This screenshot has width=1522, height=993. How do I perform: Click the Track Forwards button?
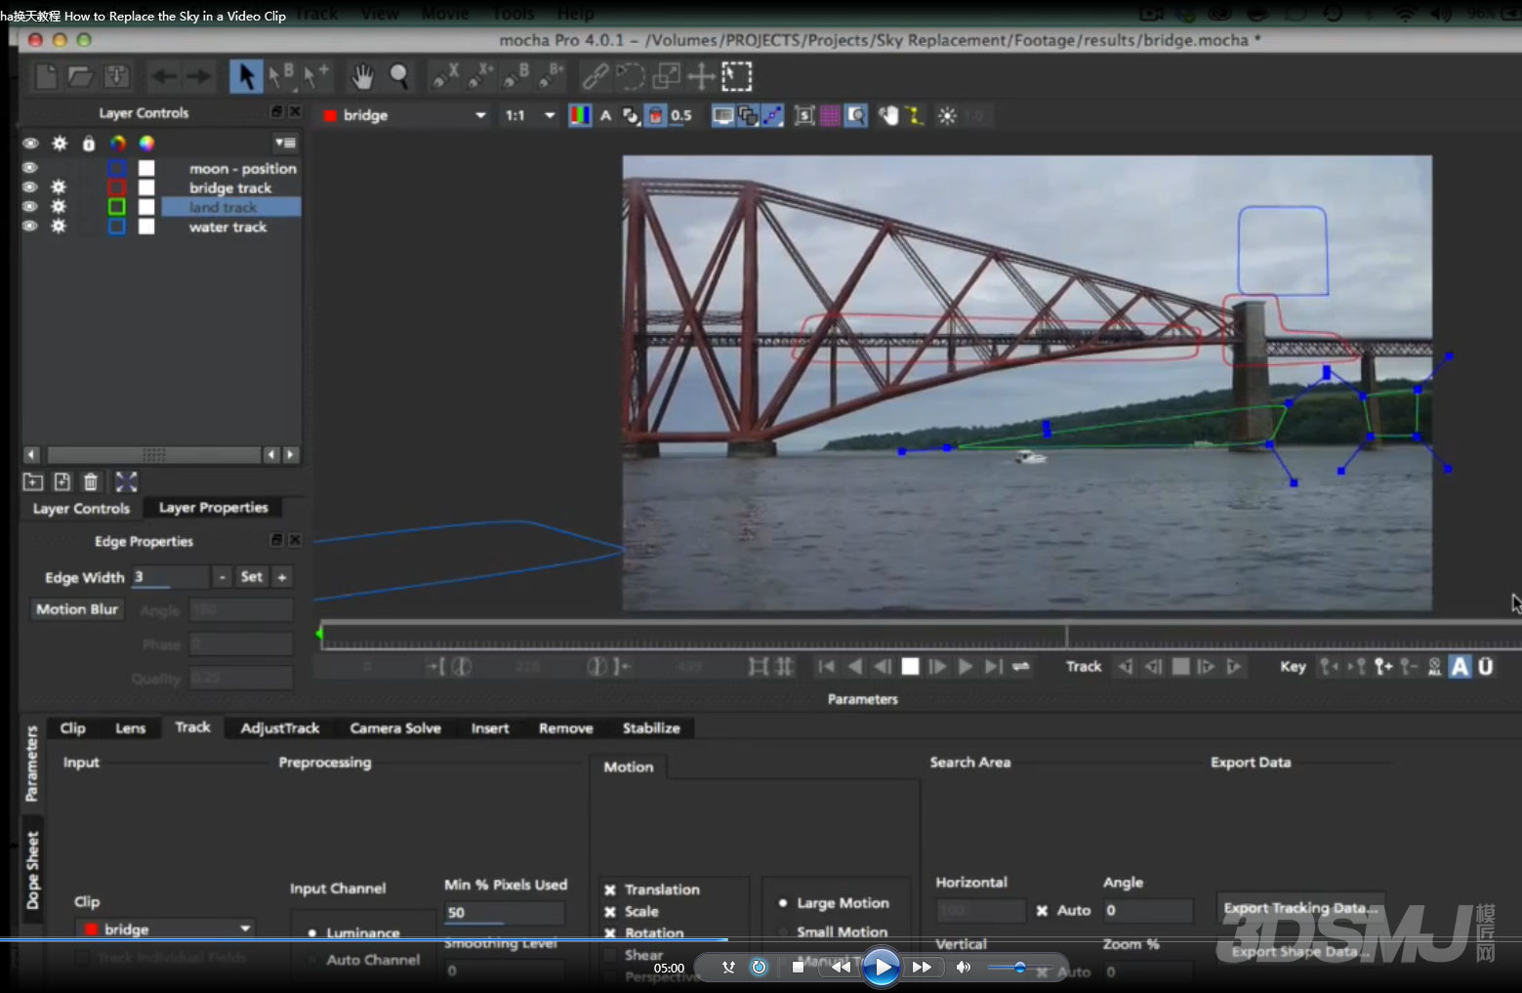coord(1234,667)
